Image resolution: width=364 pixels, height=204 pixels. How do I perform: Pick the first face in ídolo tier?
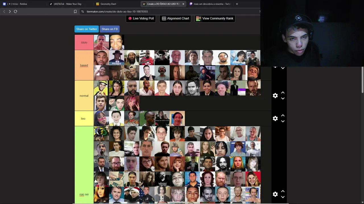(x=101, y=42)
